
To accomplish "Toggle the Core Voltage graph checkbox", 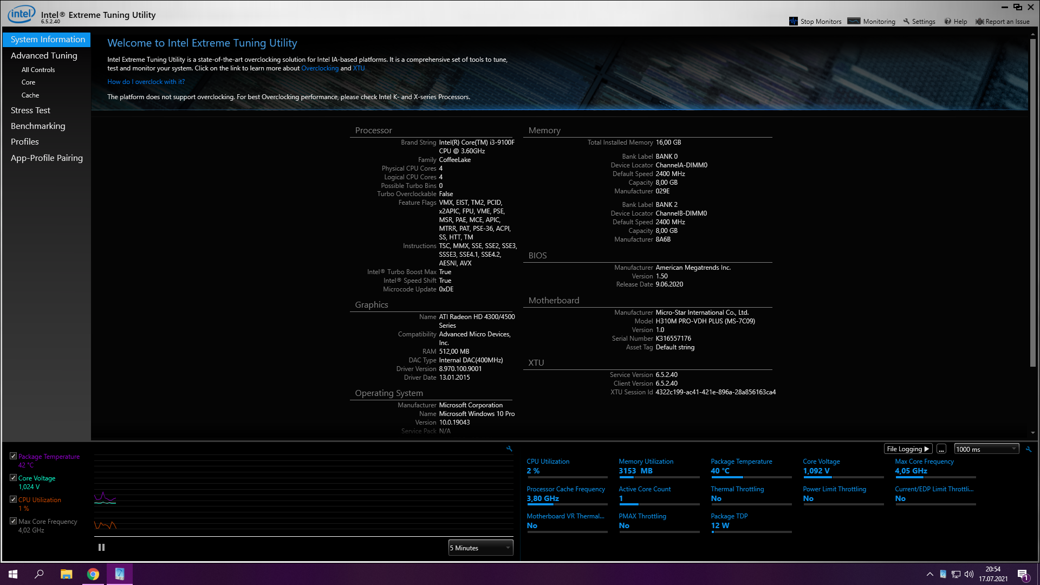I will tap(14, 478).
